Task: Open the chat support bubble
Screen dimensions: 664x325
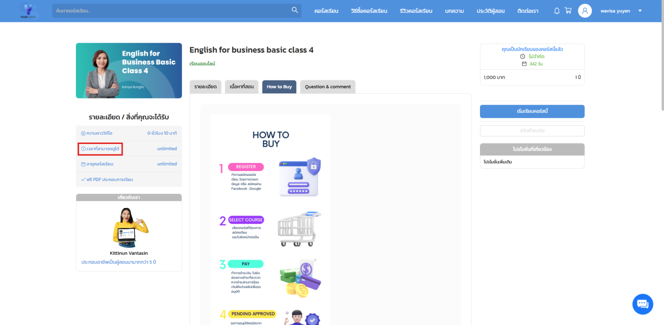Action: tap(642, 304)
